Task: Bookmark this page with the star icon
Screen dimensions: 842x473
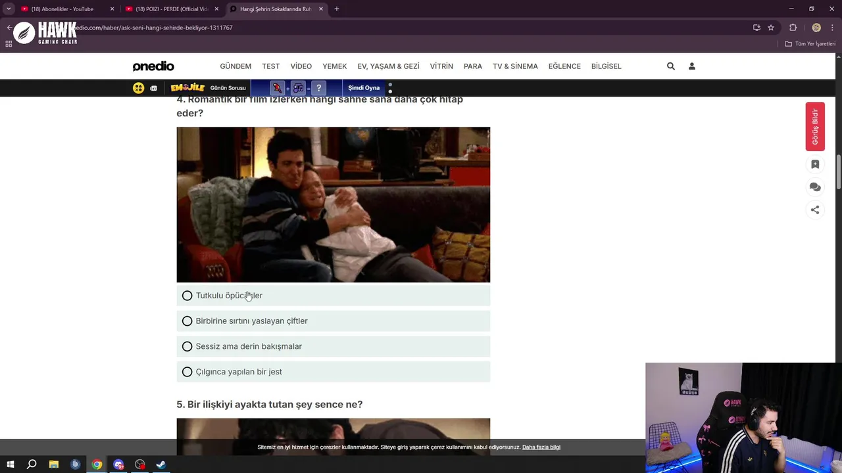Action: coord(771,28)
